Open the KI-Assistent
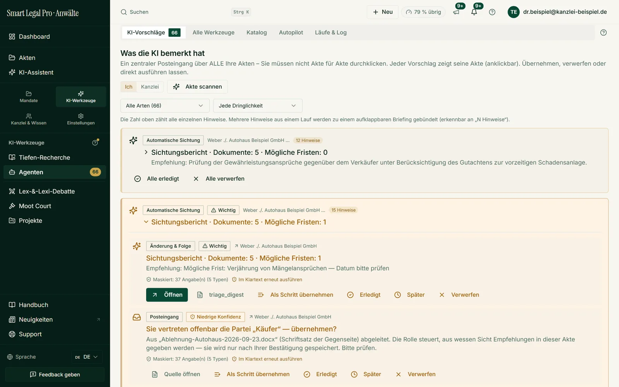Screen dimensions: 619x387 [x=55, y=72]
